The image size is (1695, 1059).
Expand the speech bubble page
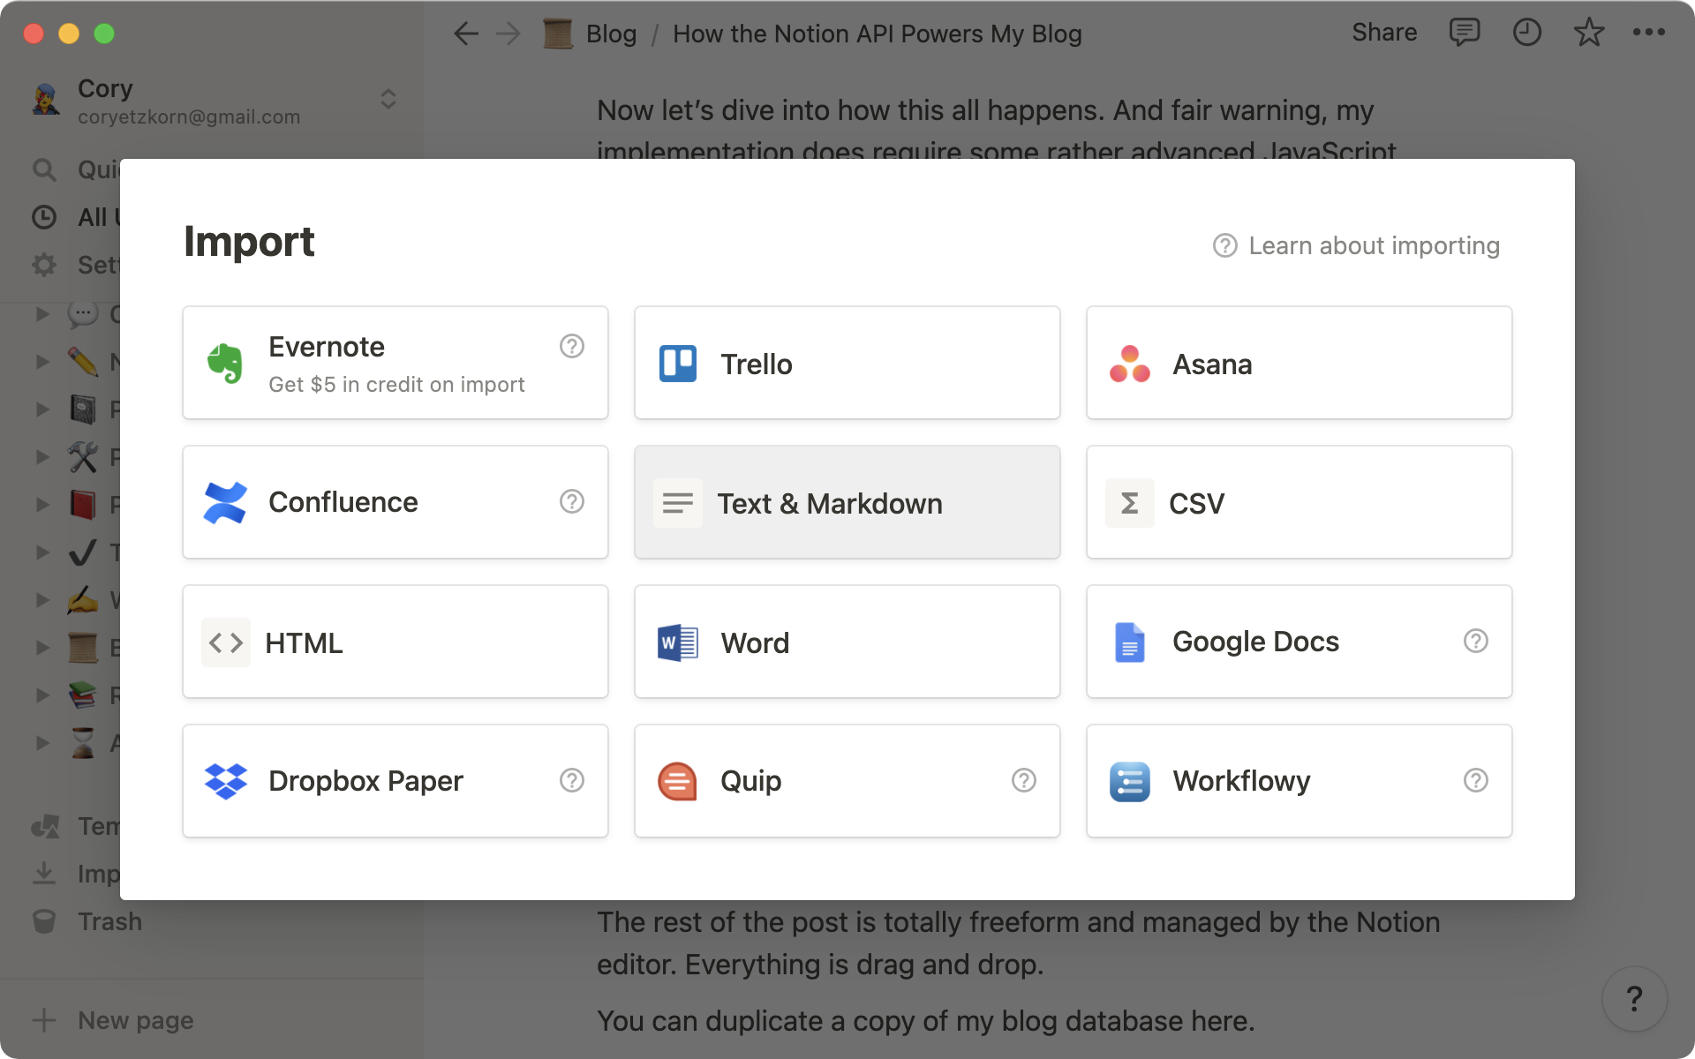[41, 313]
